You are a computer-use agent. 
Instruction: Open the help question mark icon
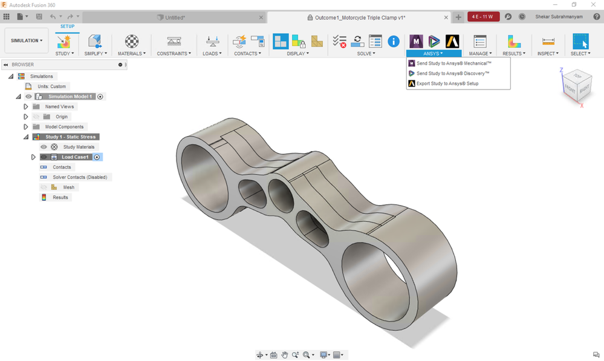coord(597,16)
